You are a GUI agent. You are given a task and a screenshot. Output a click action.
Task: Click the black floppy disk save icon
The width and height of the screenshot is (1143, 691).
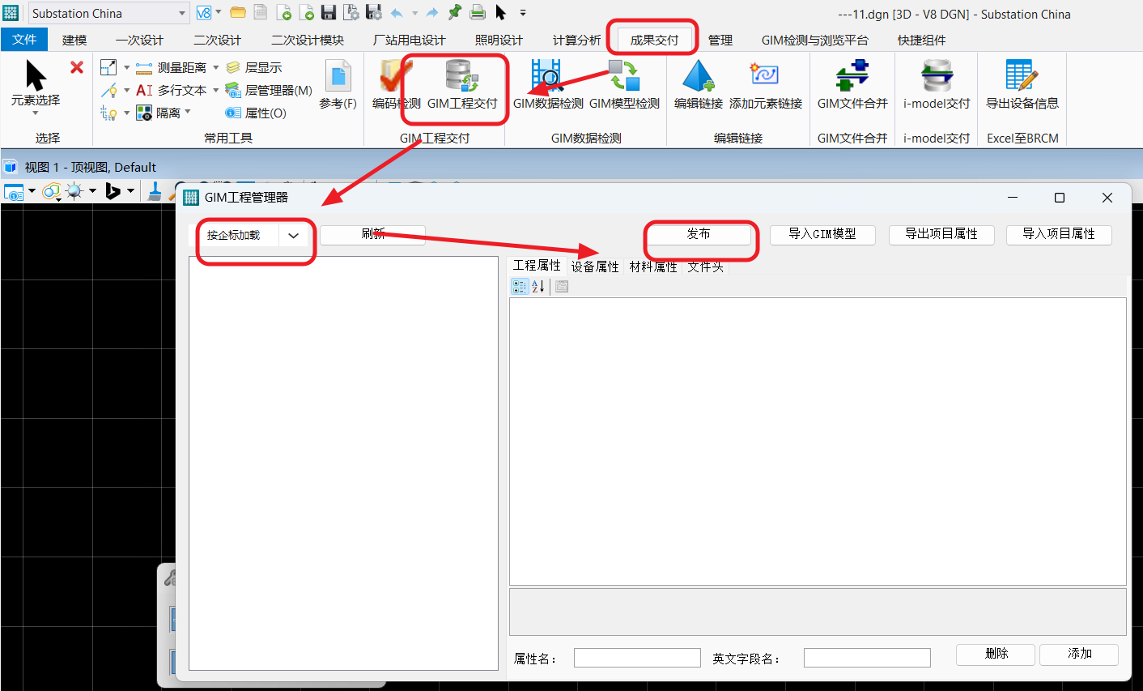pos(329,13)
